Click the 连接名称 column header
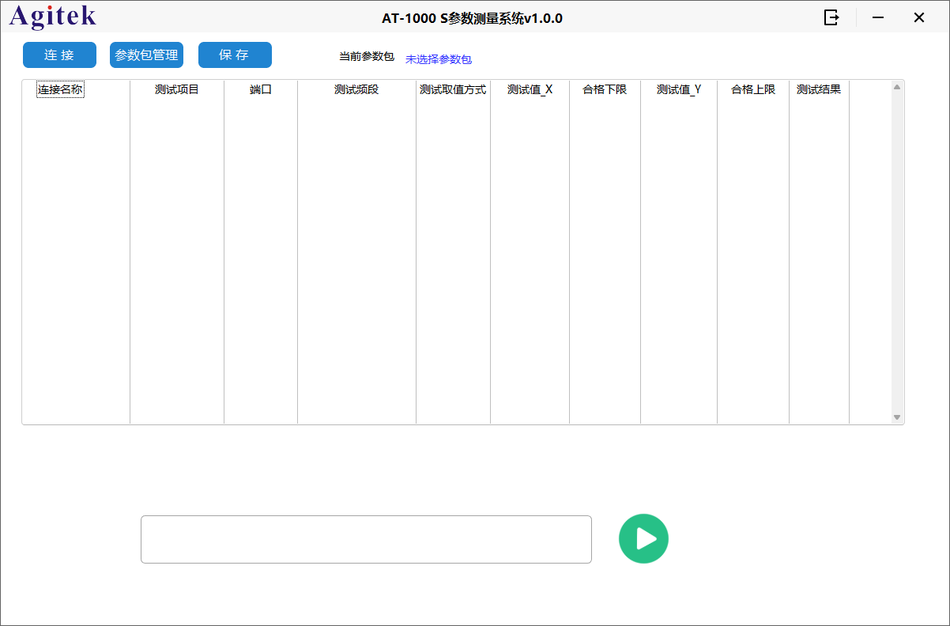Image resolution: width=950 pixels, height=626 pixels. 59,89
